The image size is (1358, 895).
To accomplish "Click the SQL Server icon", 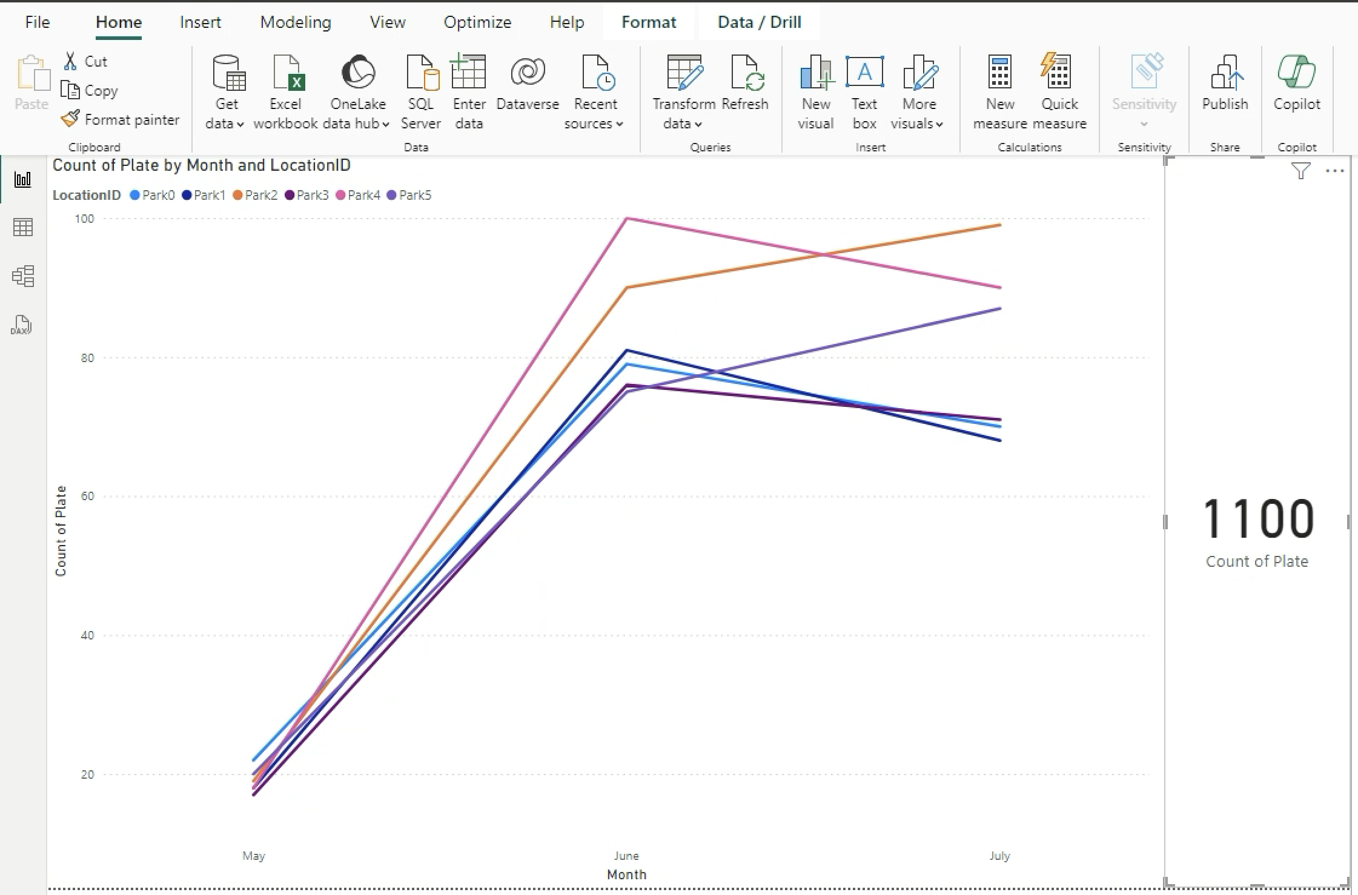I will tap(421, 91).
